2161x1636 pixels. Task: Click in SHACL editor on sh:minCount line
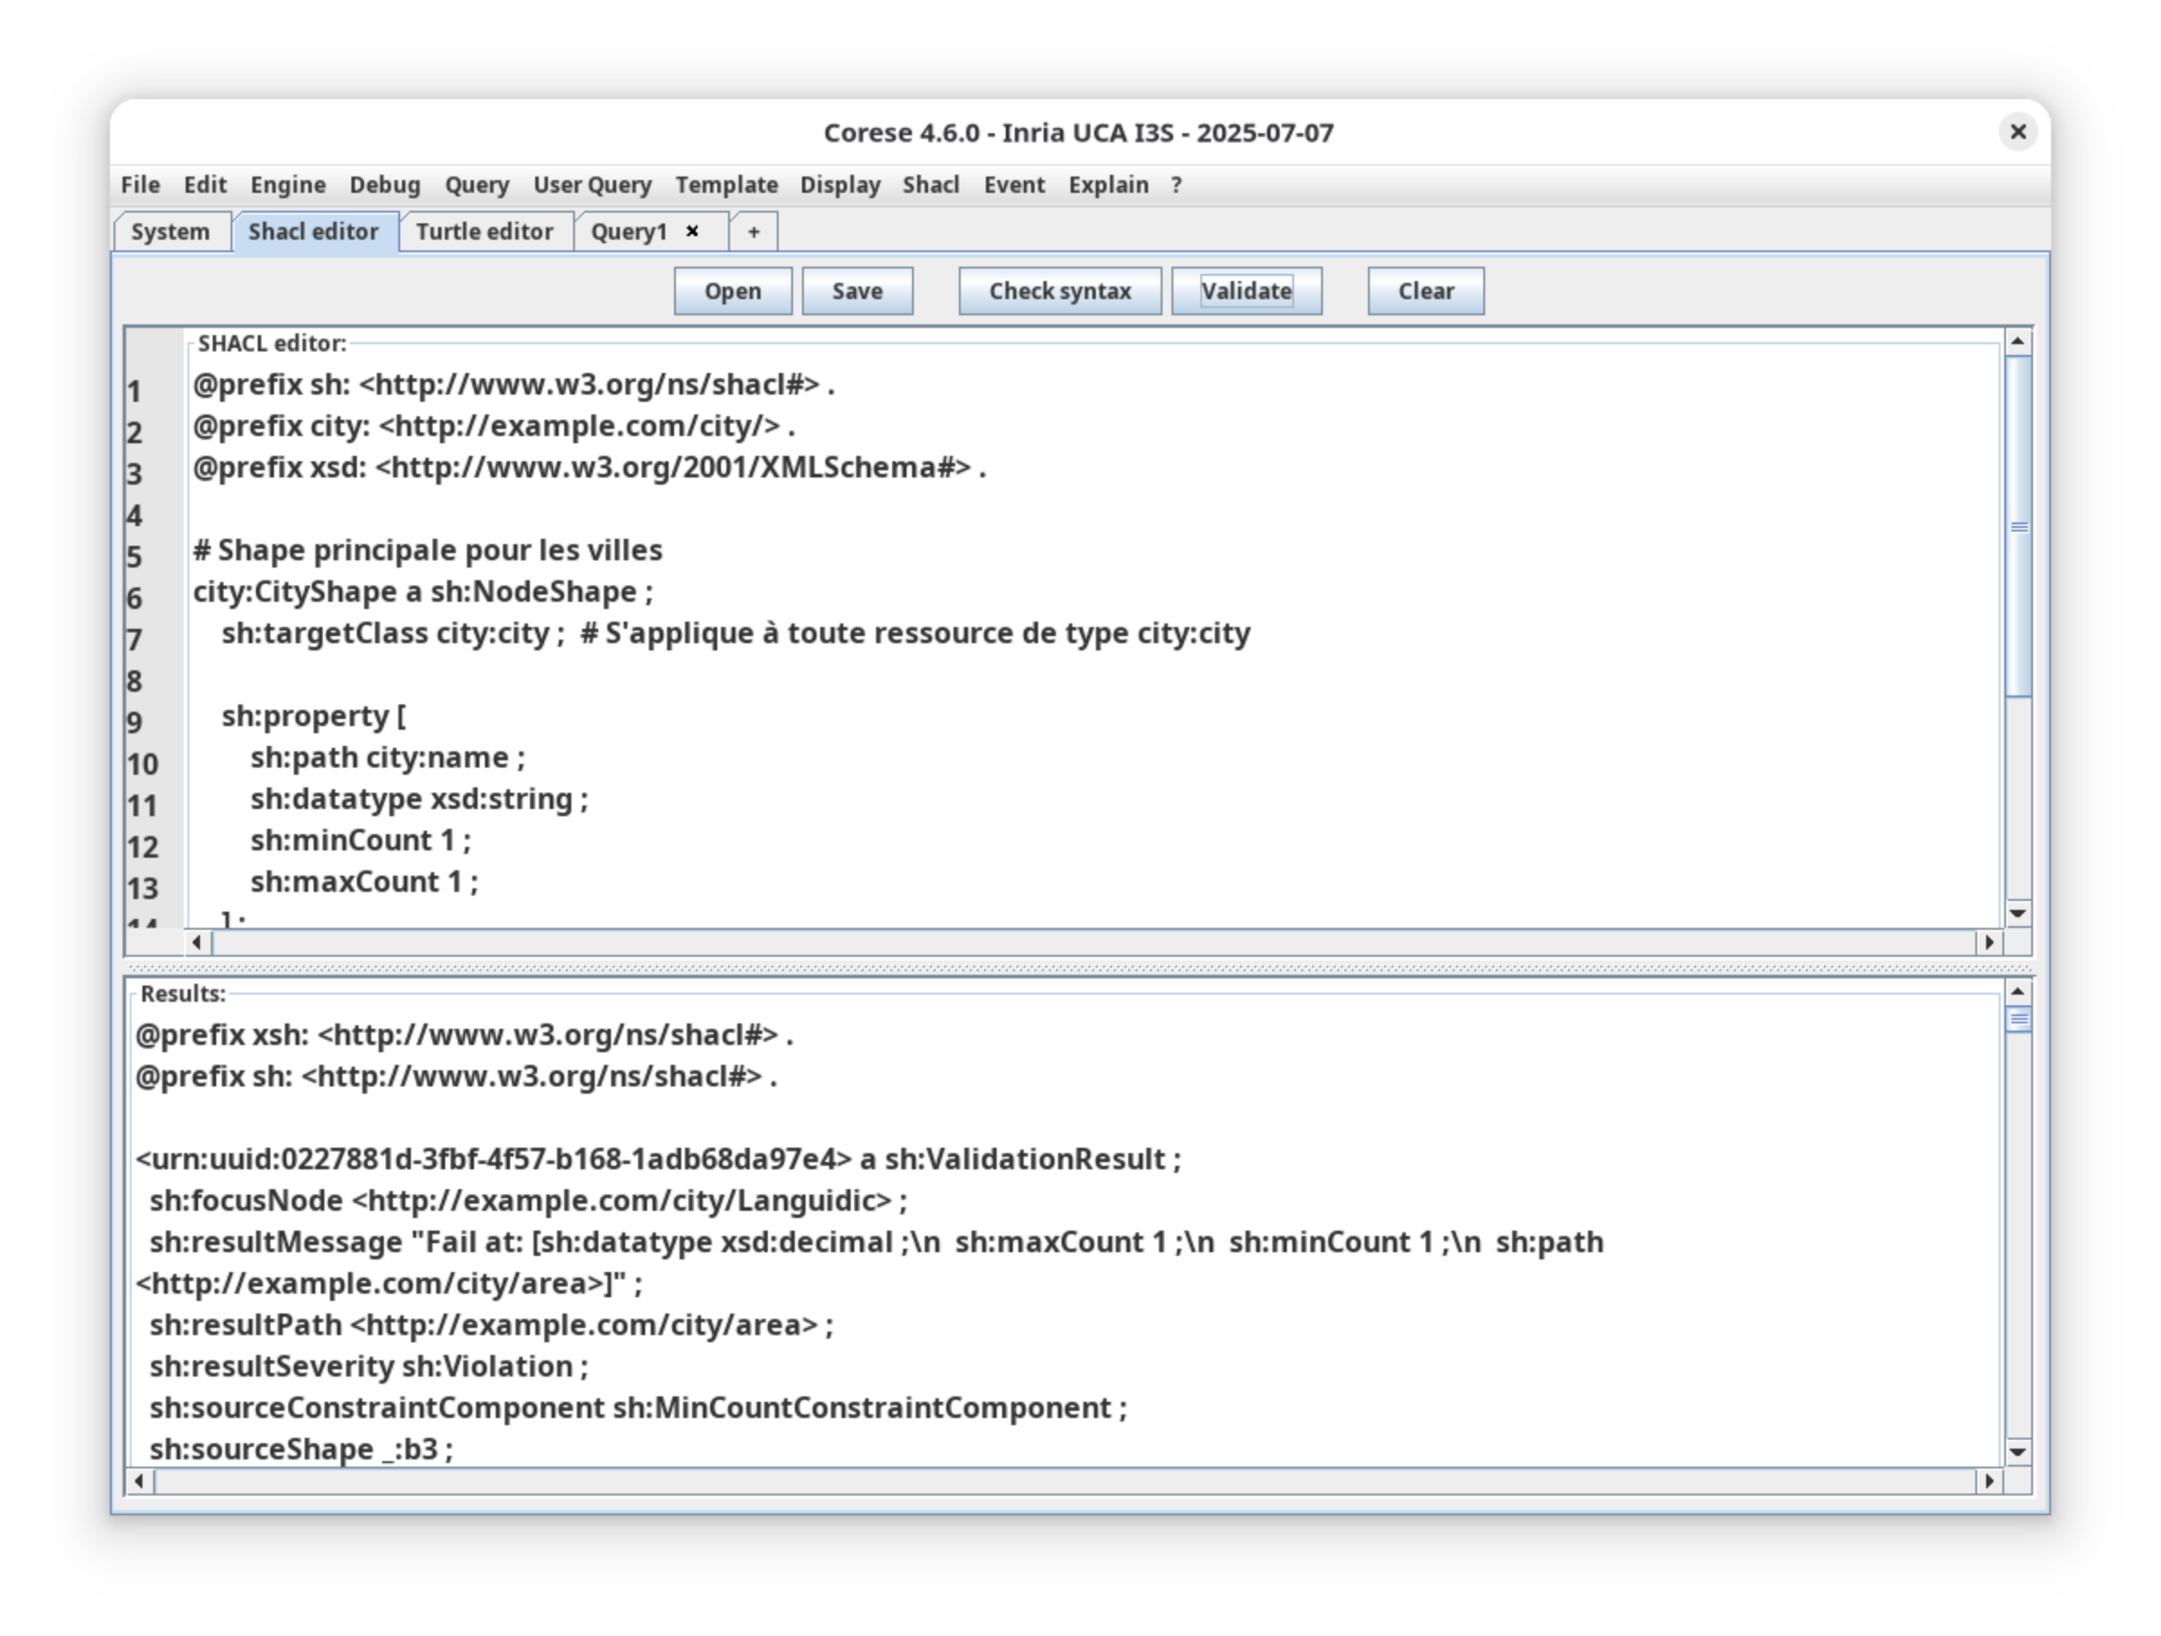point(360,841)
